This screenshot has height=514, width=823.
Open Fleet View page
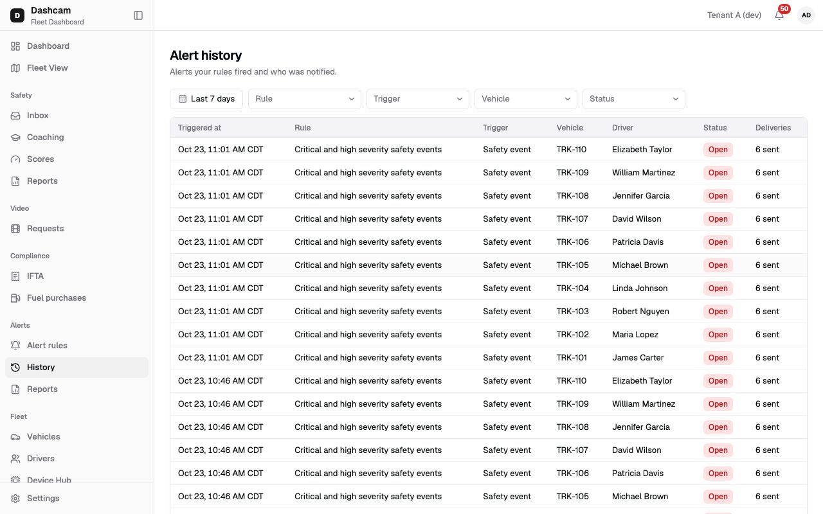click(77, 68)
